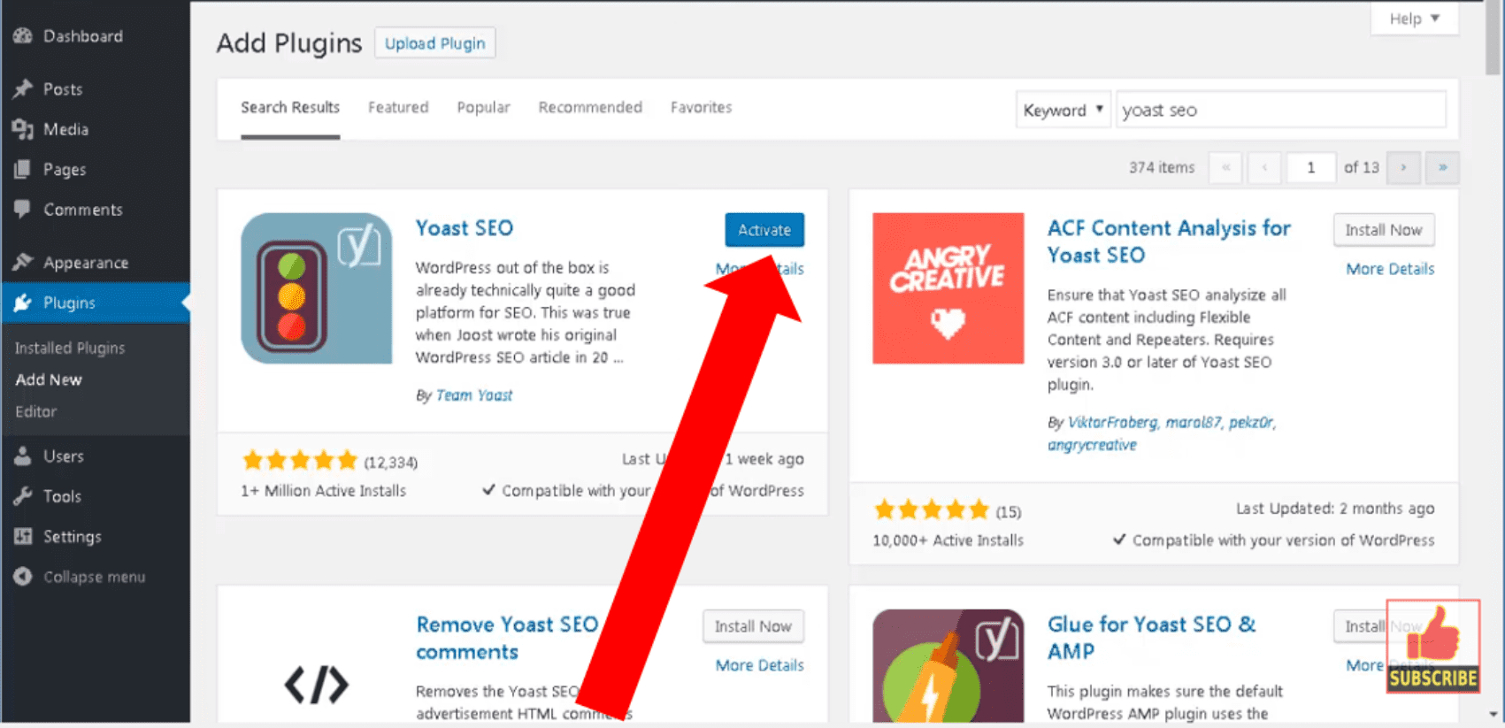Click the Appearance paintbrush icon

(x=22, y=263)
